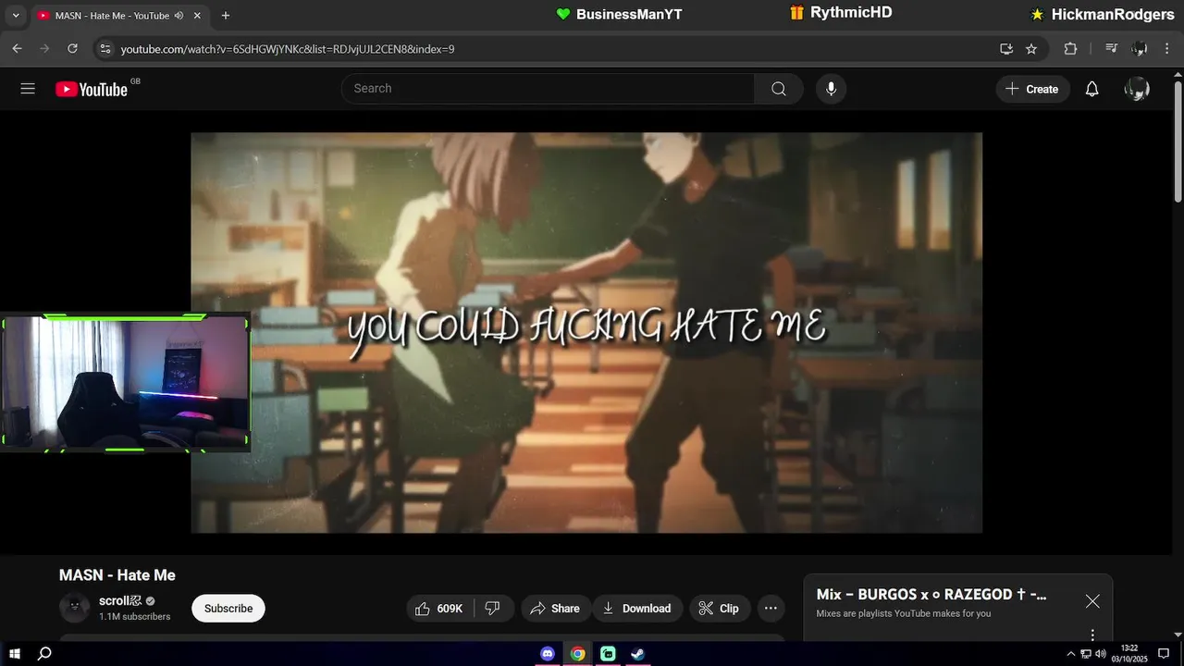Click the 1.1M subscribers text
Screen dimensions: 1184x666
[135, 617]
